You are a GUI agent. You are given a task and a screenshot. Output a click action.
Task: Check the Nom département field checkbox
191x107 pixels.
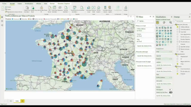(x=178, y=34)
